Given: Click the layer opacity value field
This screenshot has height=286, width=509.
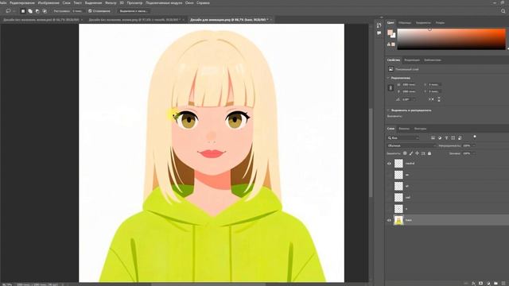Looking at the screenshot, I should point(467,145).
